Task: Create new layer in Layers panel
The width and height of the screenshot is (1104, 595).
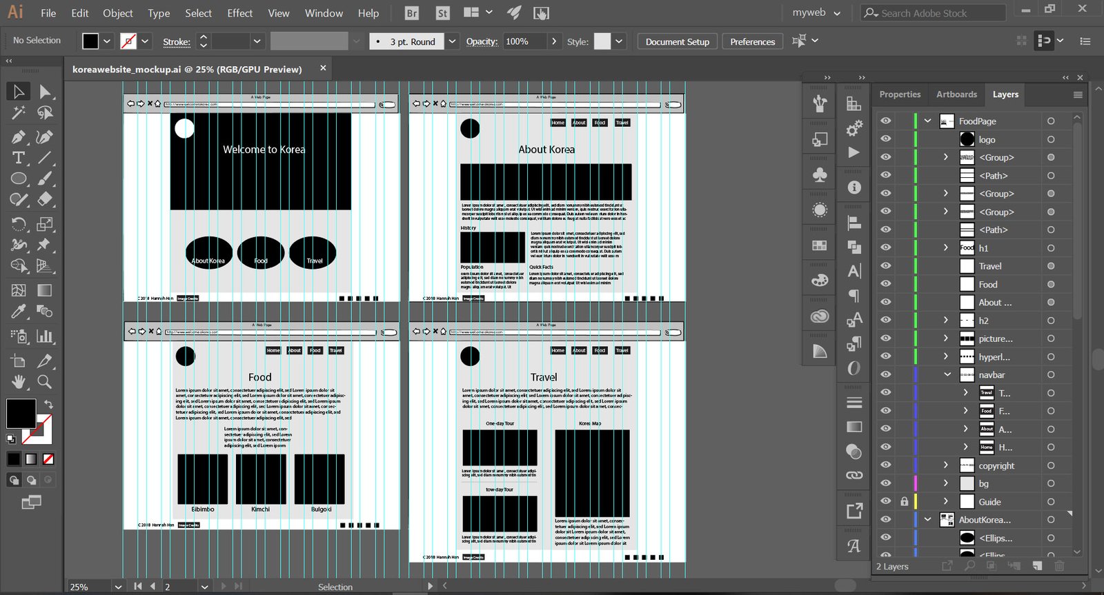Action: [1036, 566]
